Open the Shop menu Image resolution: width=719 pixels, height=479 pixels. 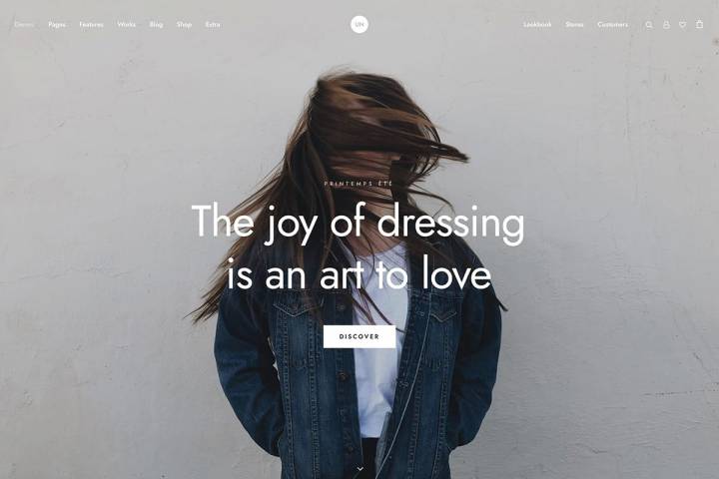pyautogui.click(x=184, y=25)
